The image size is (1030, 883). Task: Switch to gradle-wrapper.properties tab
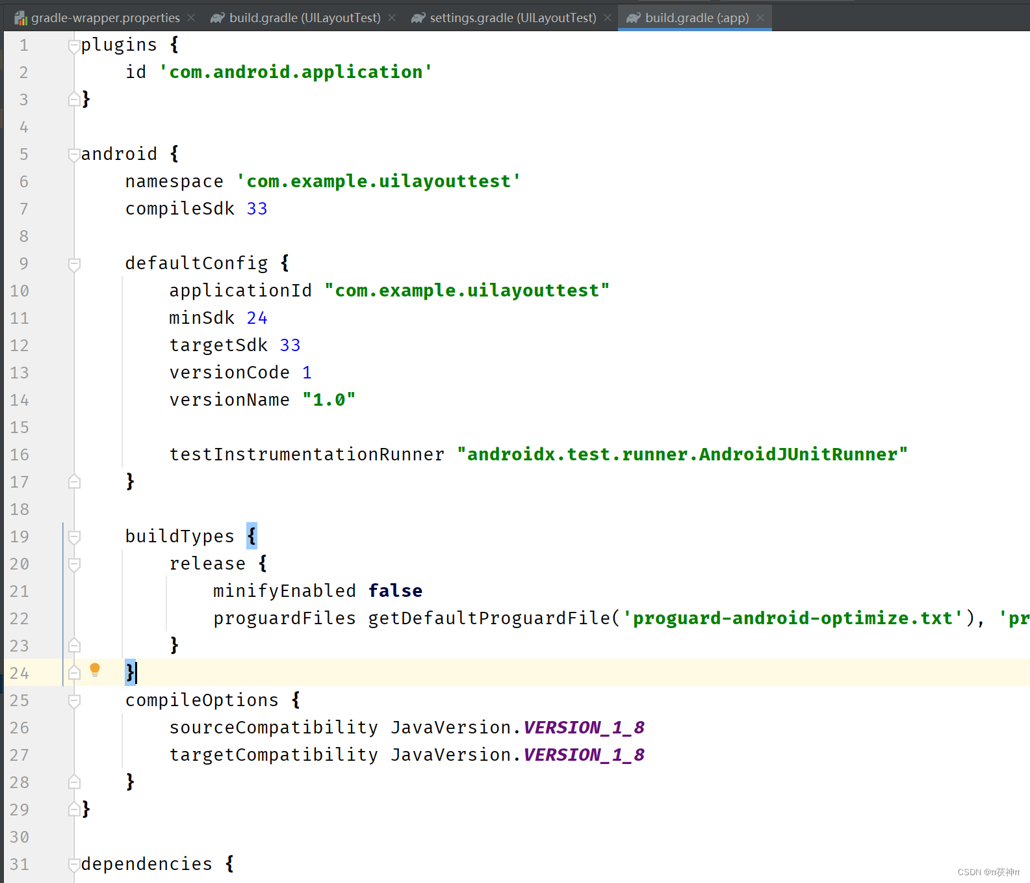point(105,18)
